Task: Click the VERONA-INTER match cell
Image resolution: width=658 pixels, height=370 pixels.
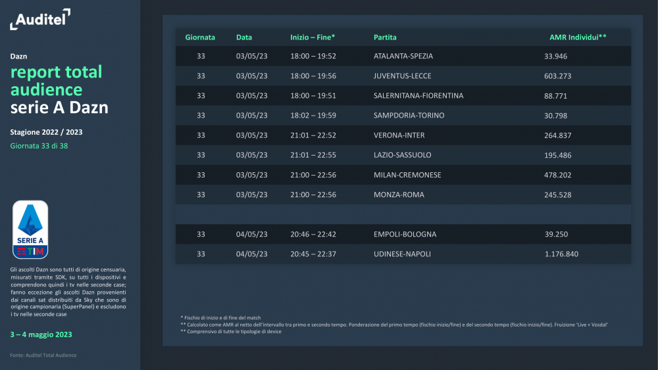Action: 399,135
